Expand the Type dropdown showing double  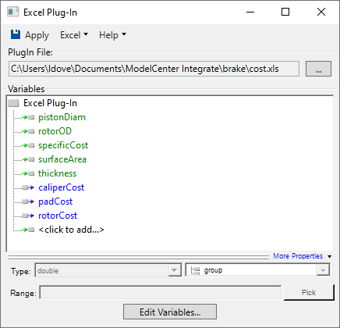(174, 270)
